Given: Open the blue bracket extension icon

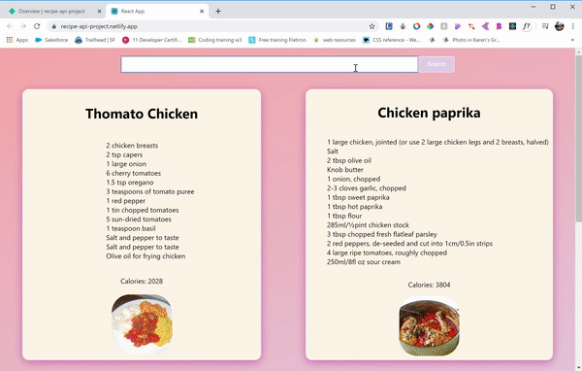Looking at the screenshot, I should (389, 26).
